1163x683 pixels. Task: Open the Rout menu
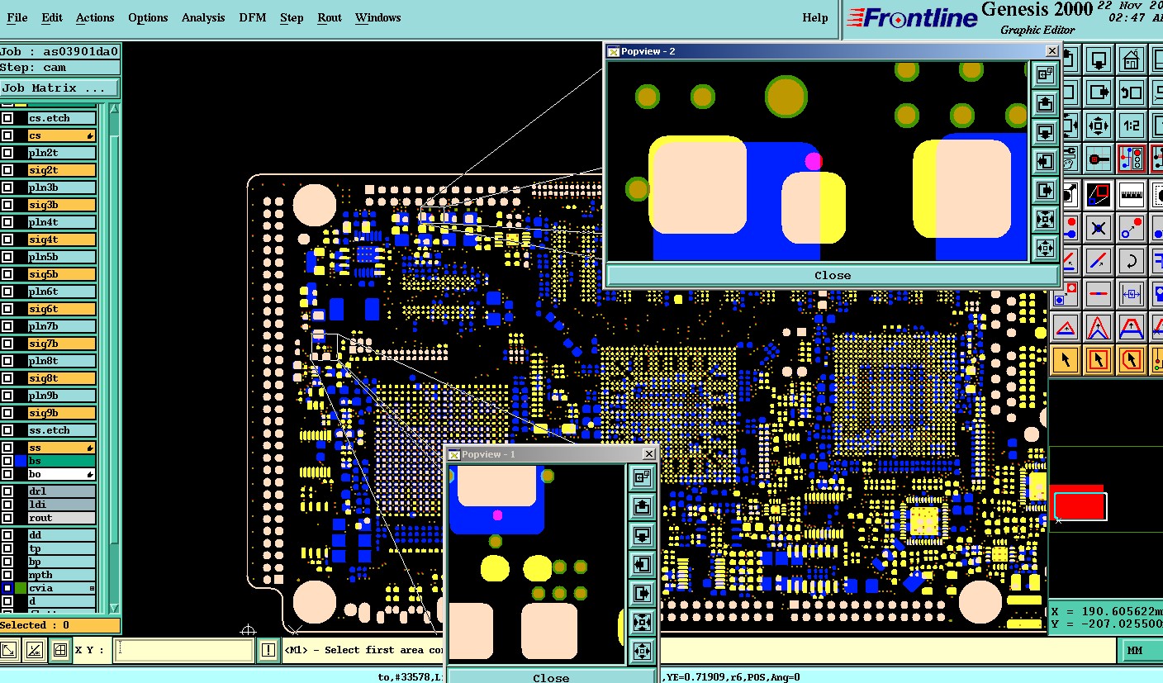(x=330, y=17)
